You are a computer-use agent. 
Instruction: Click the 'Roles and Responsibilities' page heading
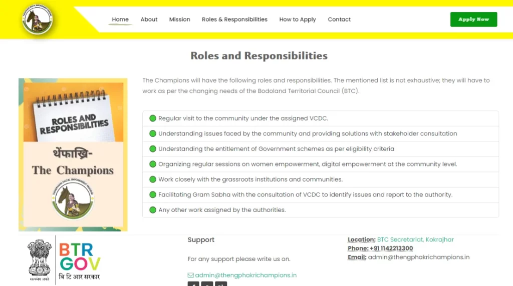pyautogui.click(x=259, y=55)
